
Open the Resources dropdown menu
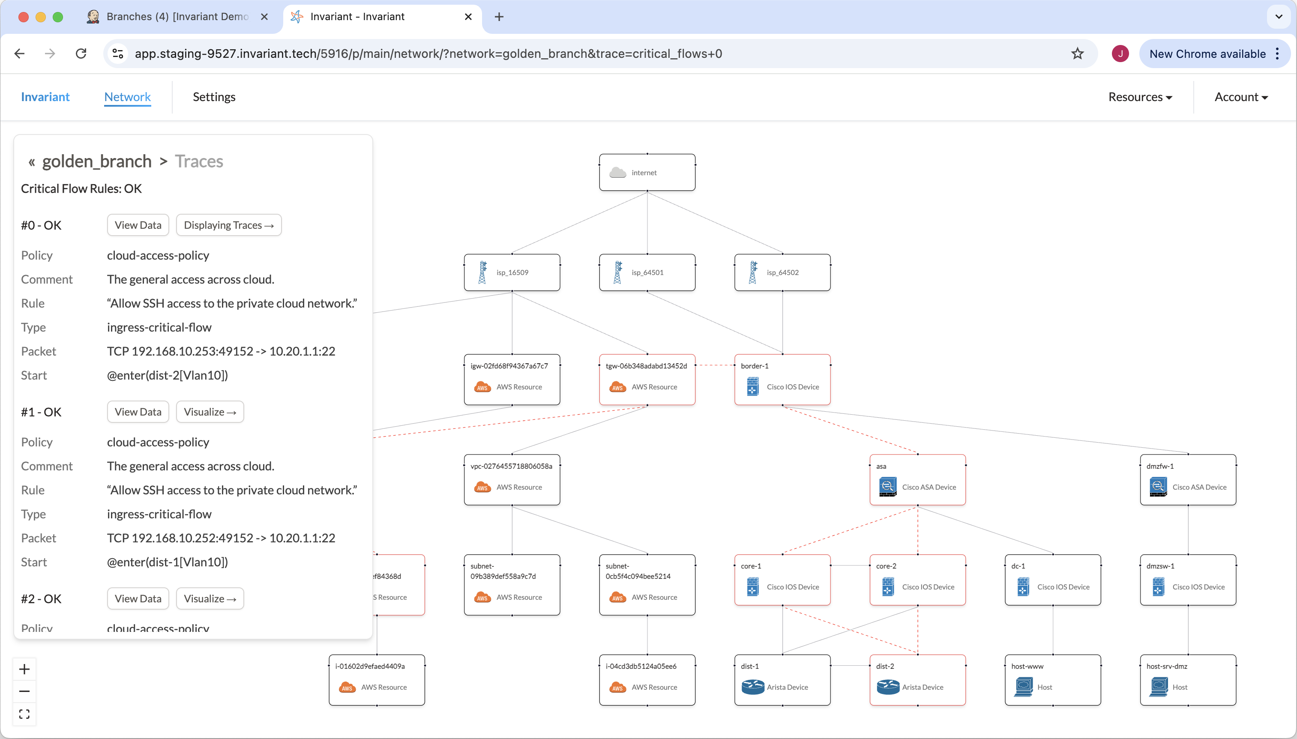coord(1140,97)
